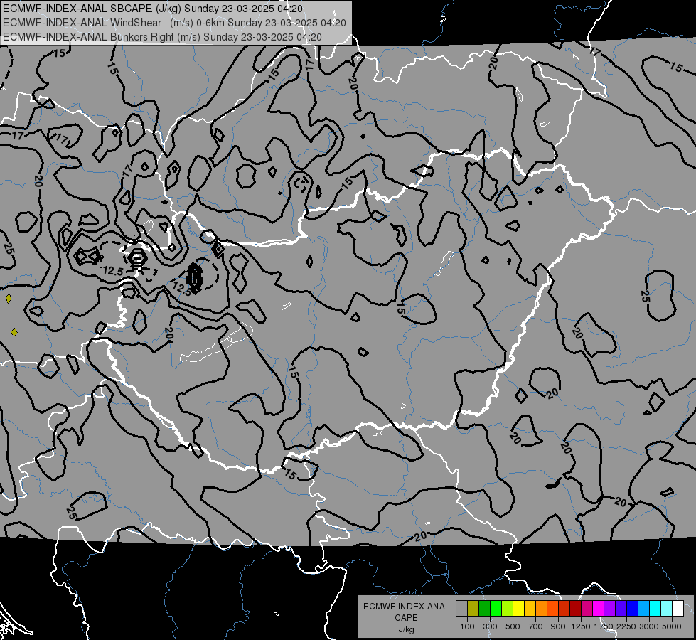Select the pure yellow legend swatch
This screenshot has height=640, width=696.
click(518, 608)
